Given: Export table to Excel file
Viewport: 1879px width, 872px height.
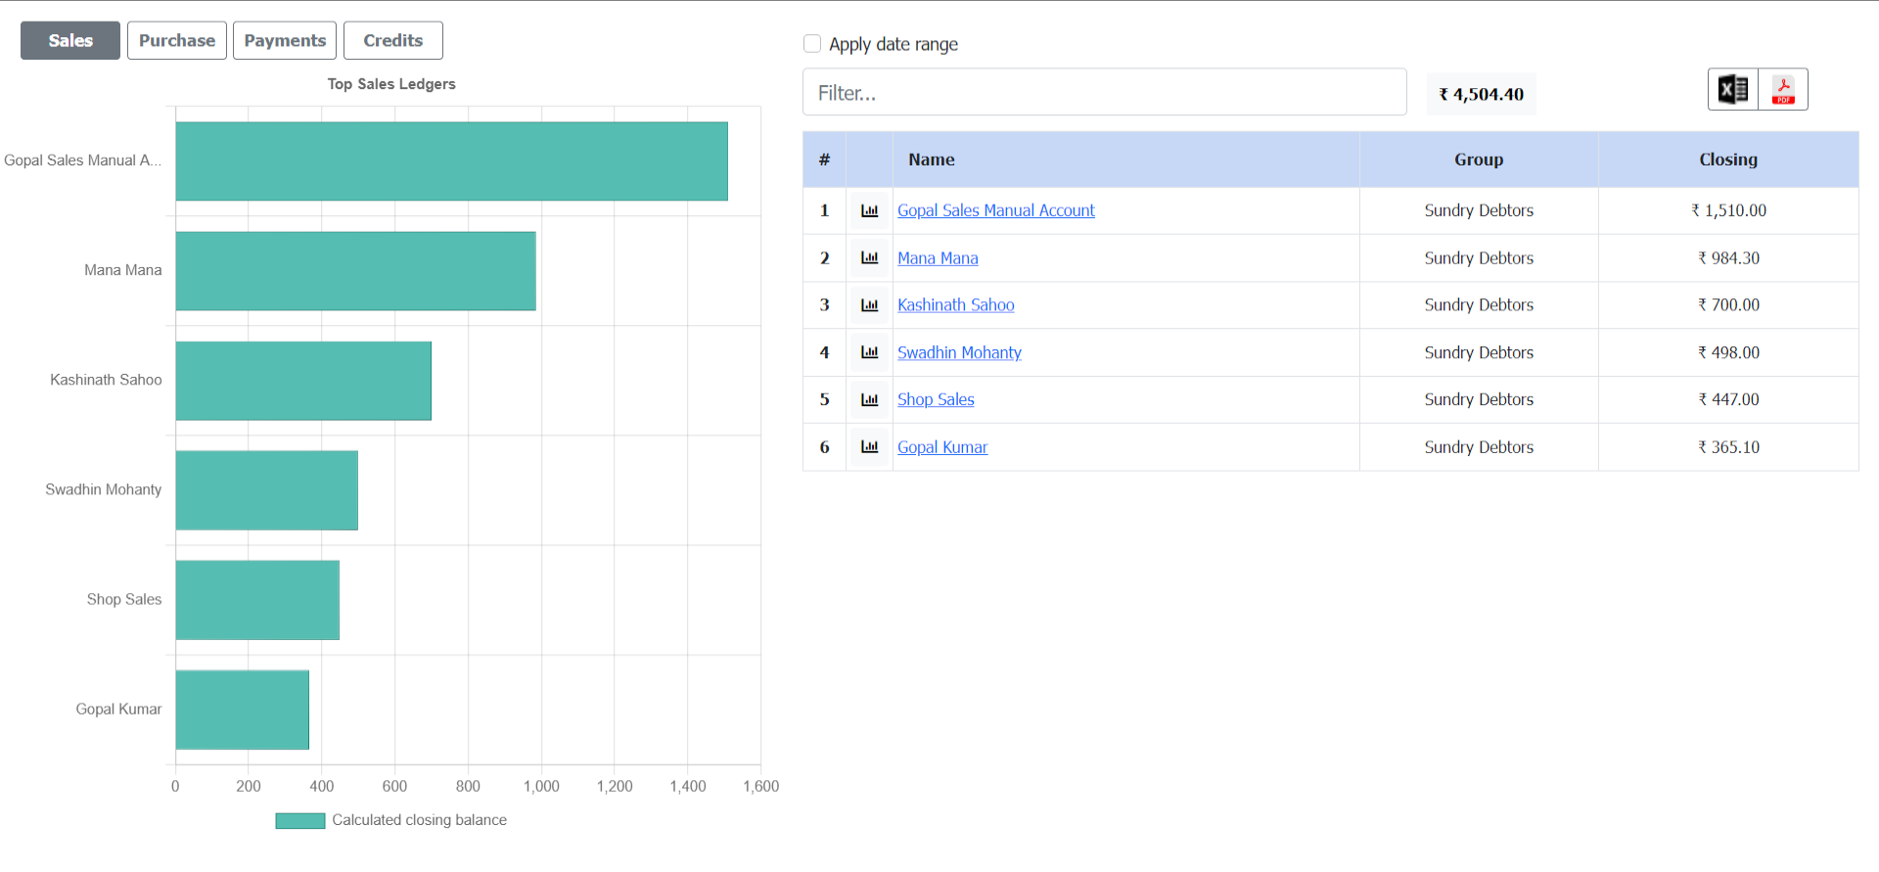Looking at the screenshot, I should click(1733, 90).
